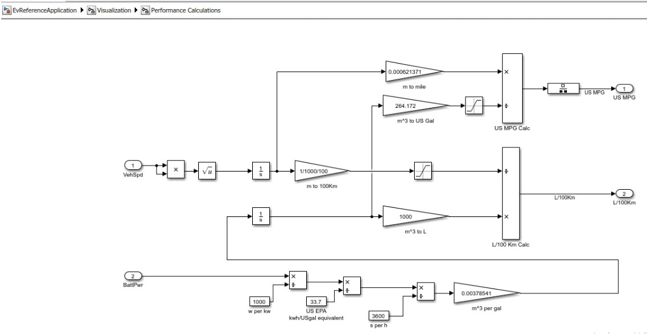Click the 's per h' label
Screen dimensions: 647x334
(379, 326)
